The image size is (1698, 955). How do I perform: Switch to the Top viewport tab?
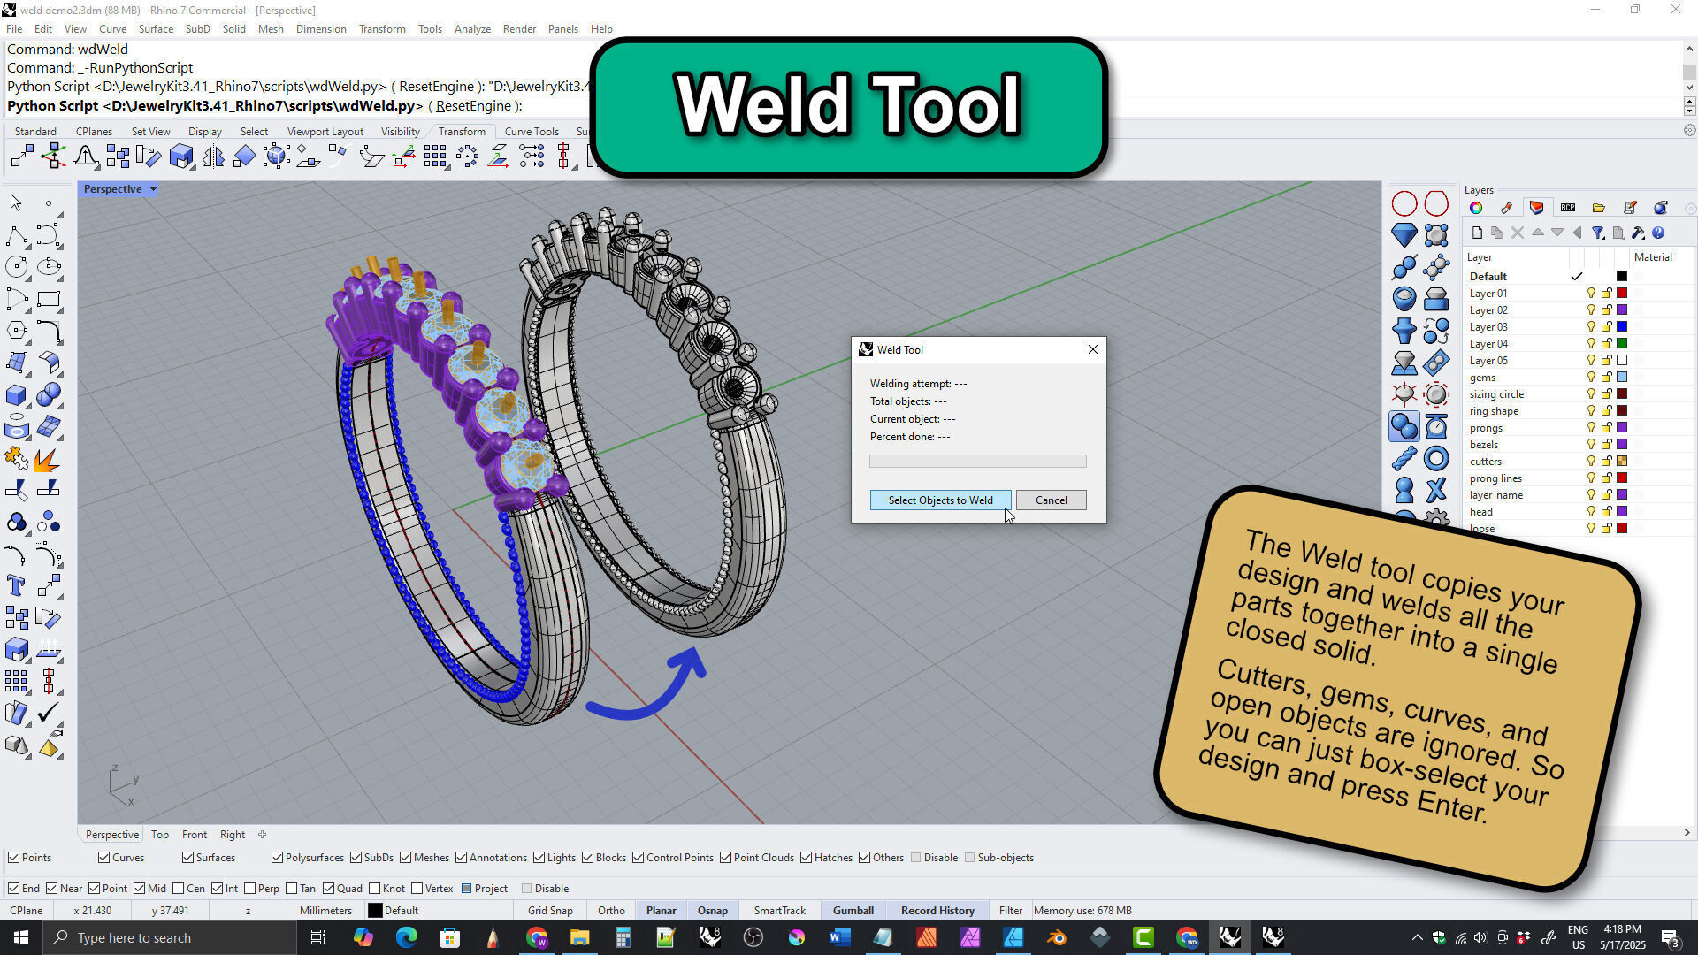point(159,835)
